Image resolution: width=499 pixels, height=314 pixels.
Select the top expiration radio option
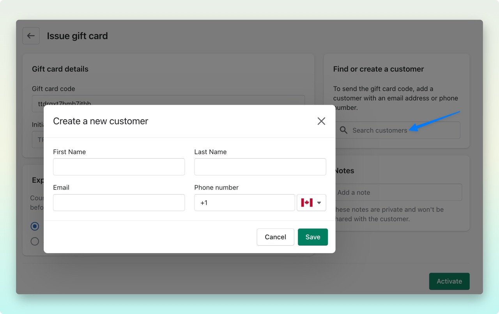[35, 226]
